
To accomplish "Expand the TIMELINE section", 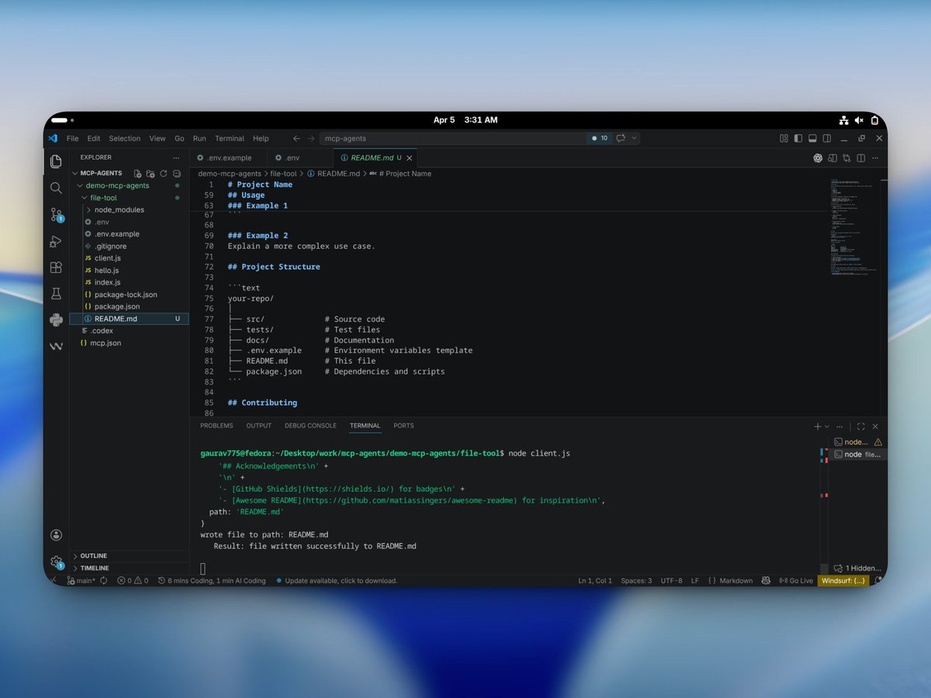I will coord(129,568).
